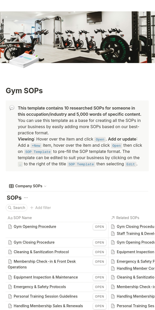Click the speech bubble callout icon

click(12, 108)
